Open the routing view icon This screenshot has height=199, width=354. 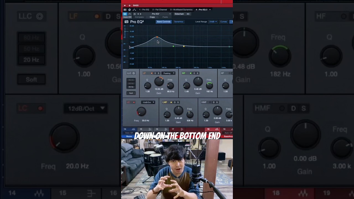[134, 10]
